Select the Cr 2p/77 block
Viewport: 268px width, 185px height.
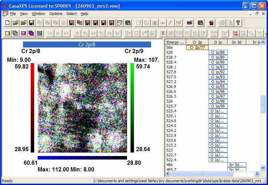(x=198, y=47)
